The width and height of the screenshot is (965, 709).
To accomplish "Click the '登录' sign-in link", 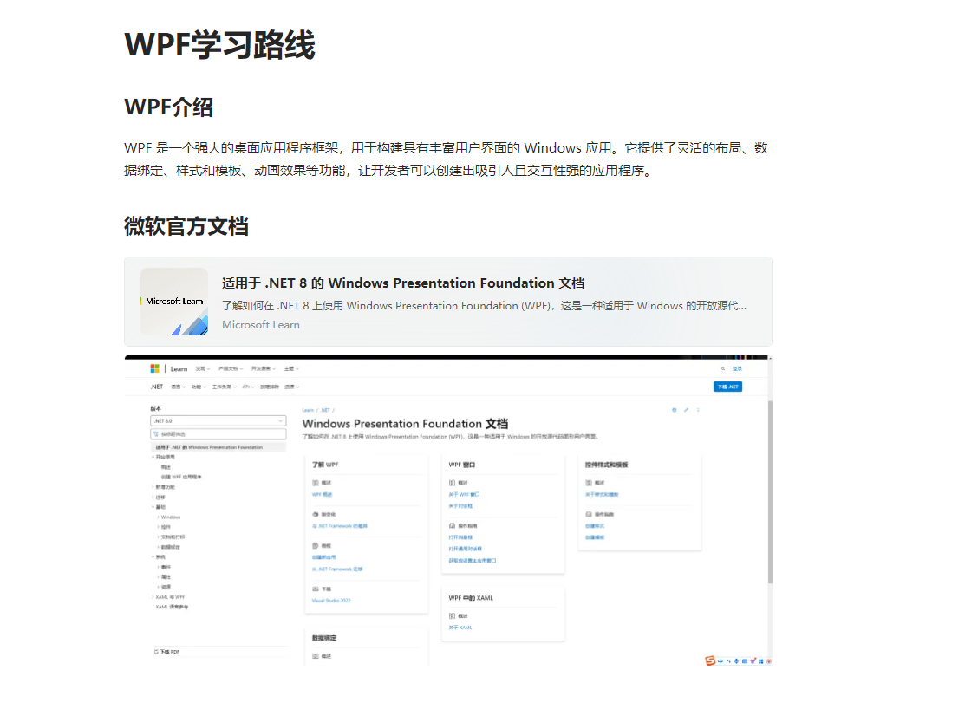I will point(737,368).
